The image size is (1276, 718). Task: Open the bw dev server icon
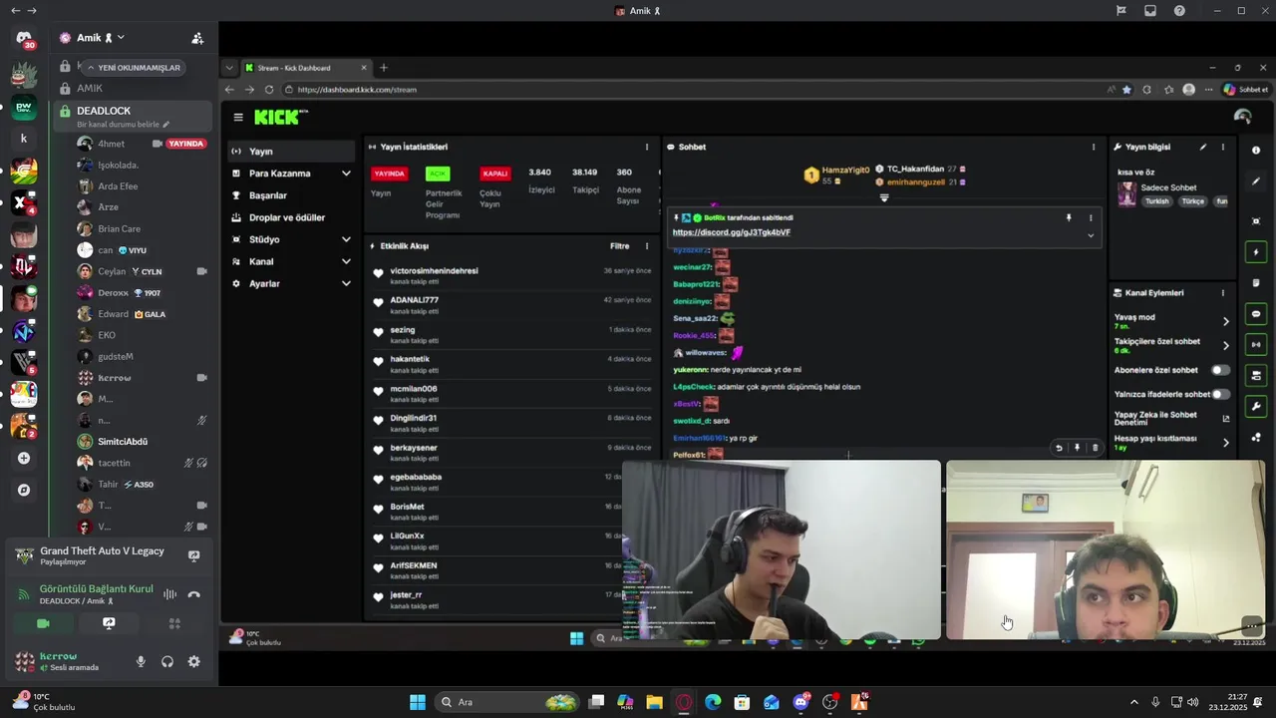24,107
